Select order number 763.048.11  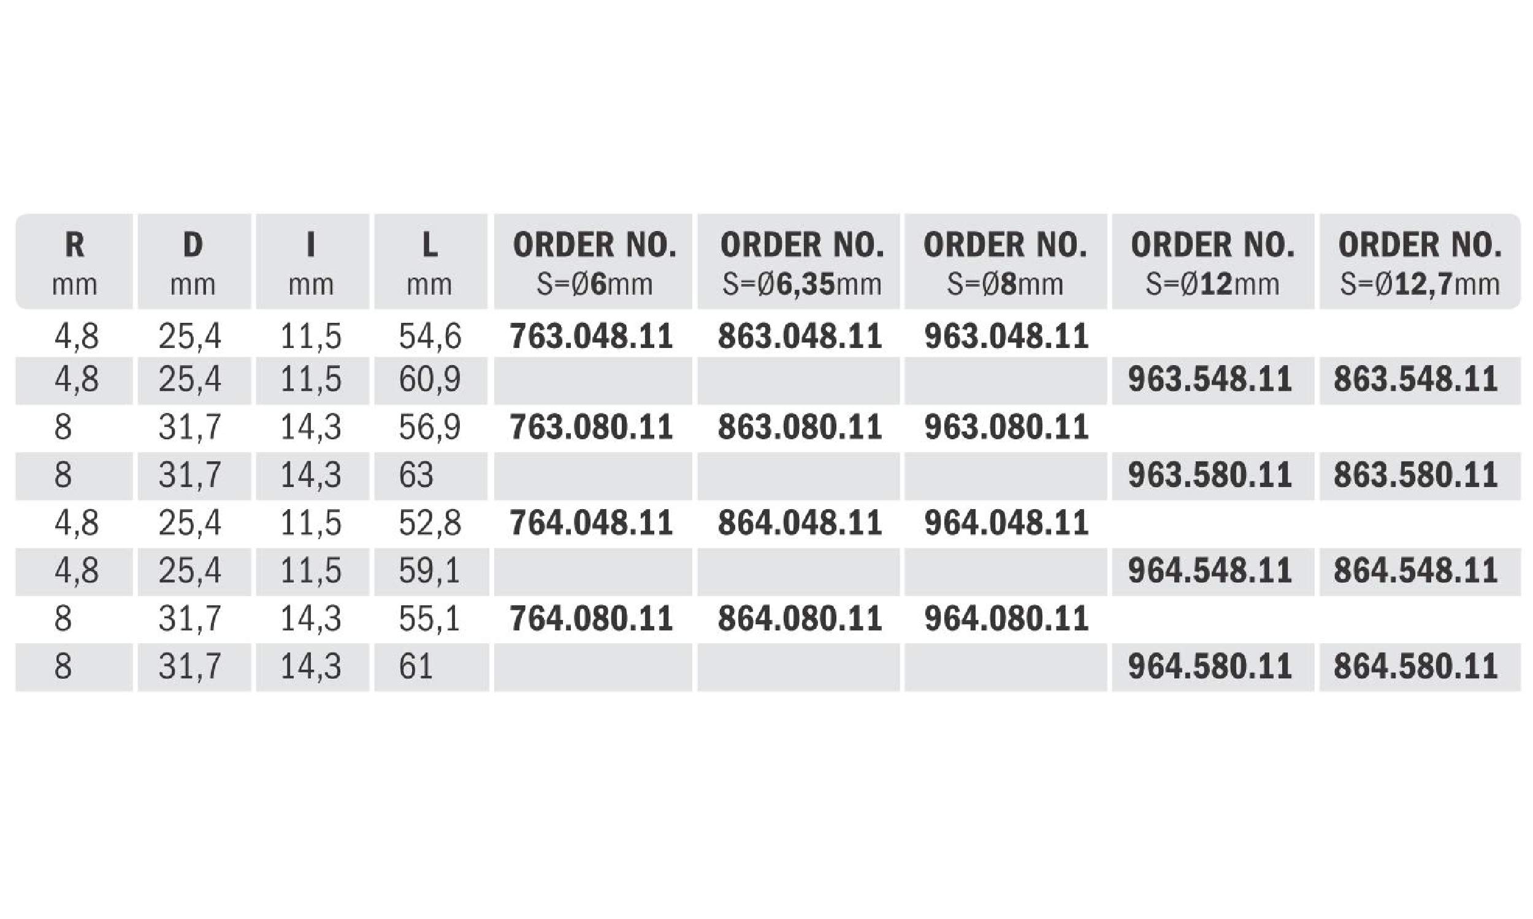[591, 336]
